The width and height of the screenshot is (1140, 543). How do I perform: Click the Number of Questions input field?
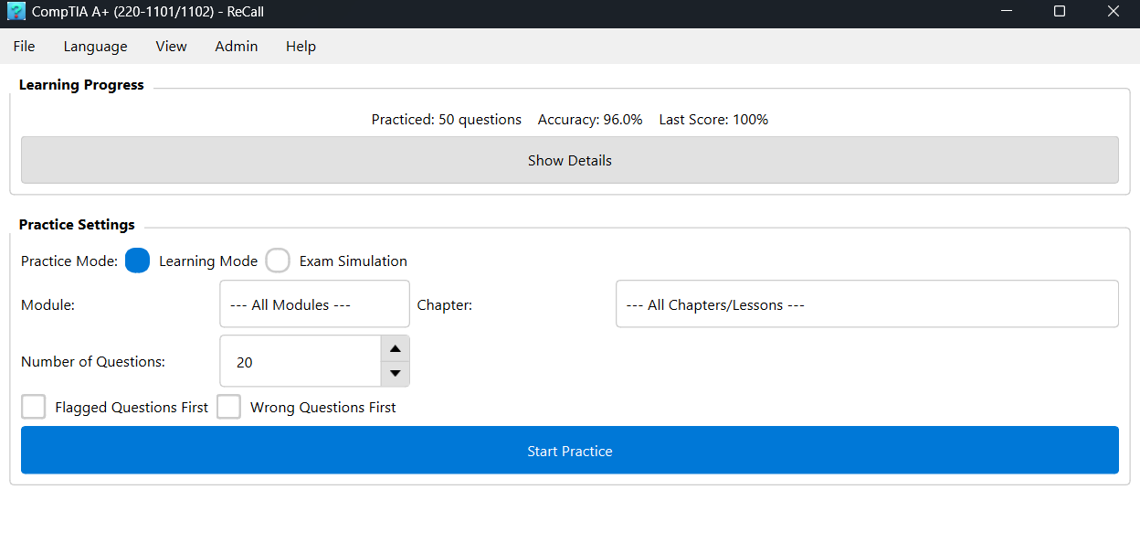point(300,362)
